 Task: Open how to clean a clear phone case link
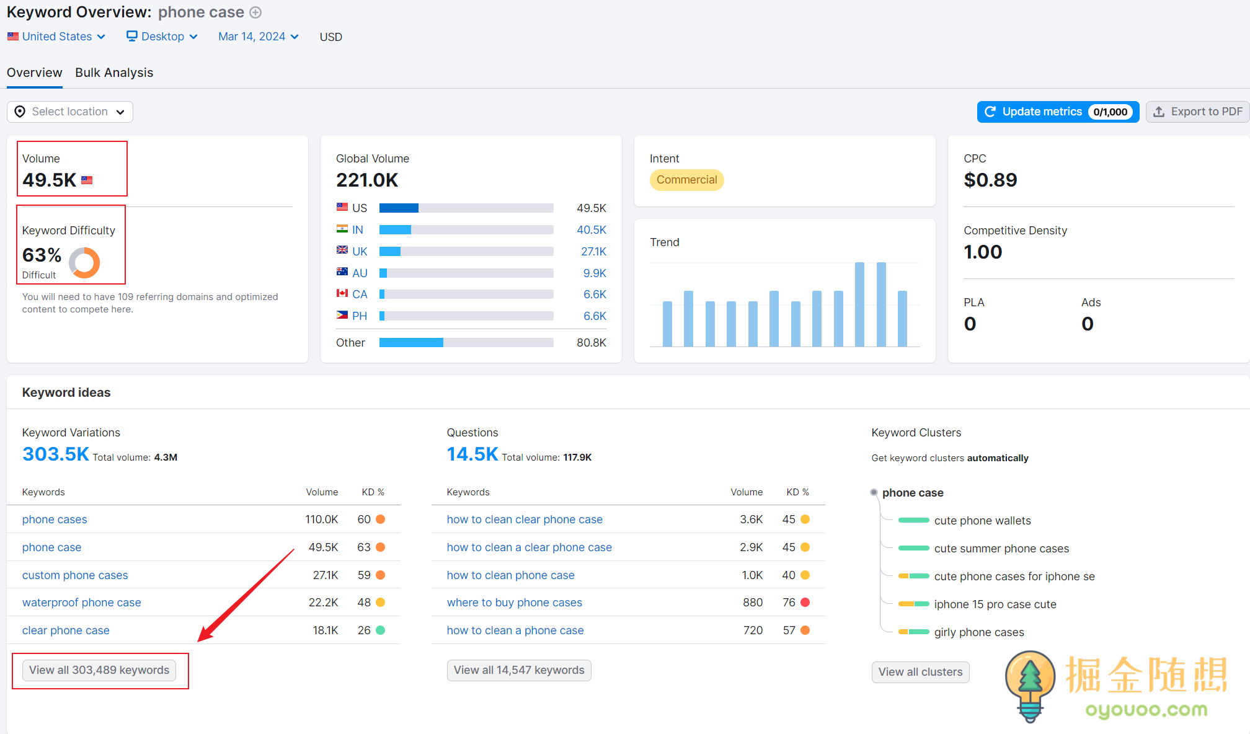[x=530, y=547]
